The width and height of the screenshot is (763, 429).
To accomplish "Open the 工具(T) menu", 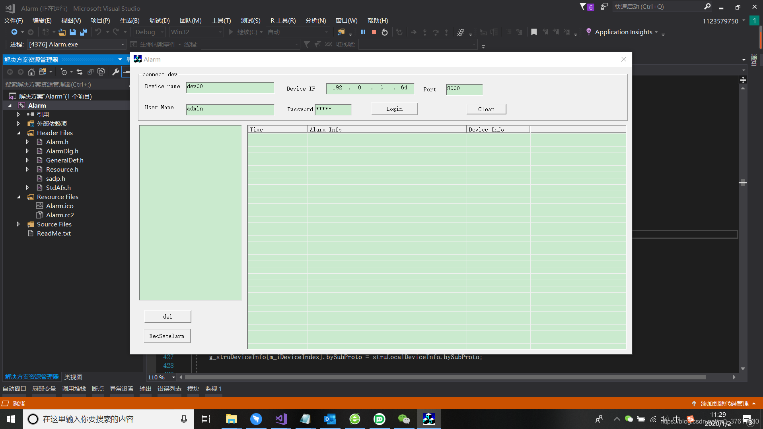I will pyautogui.click(x=221, y=21).
